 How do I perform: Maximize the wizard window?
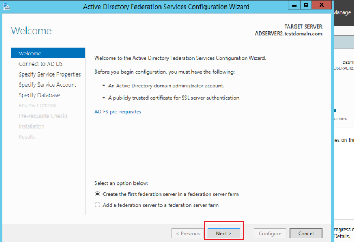pyautogui.click(x=306, y=5)
